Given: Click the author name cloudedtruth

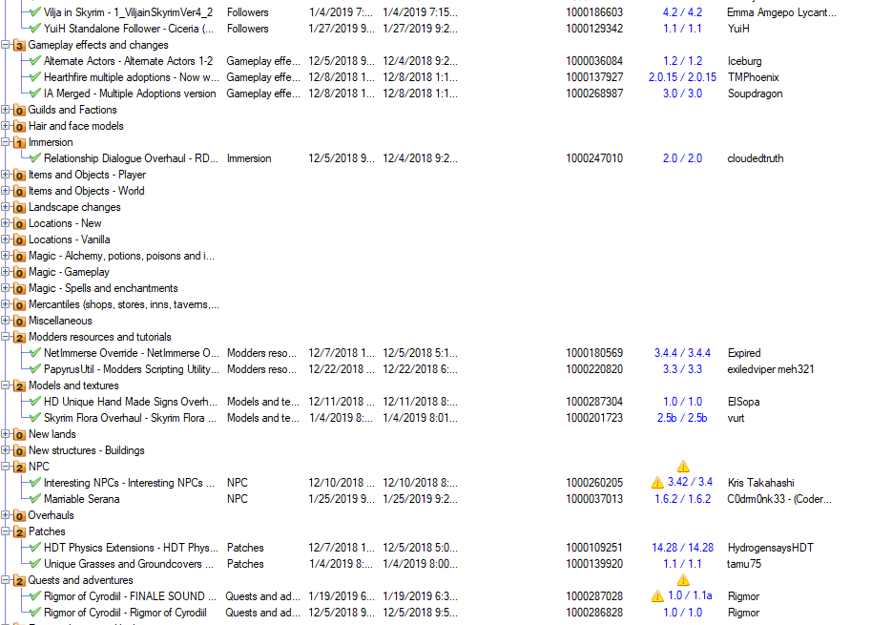Looking at the screenshot, I should 756,158.
